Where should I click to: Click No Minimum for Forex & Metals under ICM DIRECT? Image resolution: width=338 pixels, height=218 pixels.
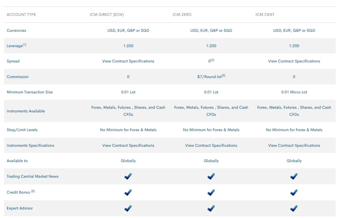pos(128,130)
